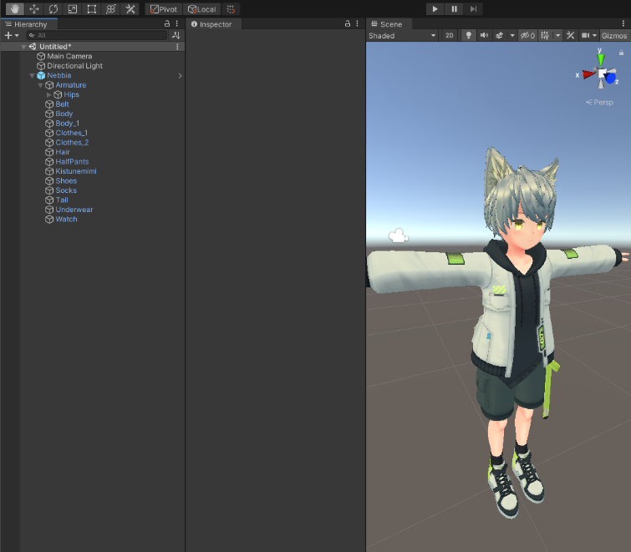The width and height of the screenshot is (631, 552).
Task: Select the Kistunemimi object
Action: (76, 171)
